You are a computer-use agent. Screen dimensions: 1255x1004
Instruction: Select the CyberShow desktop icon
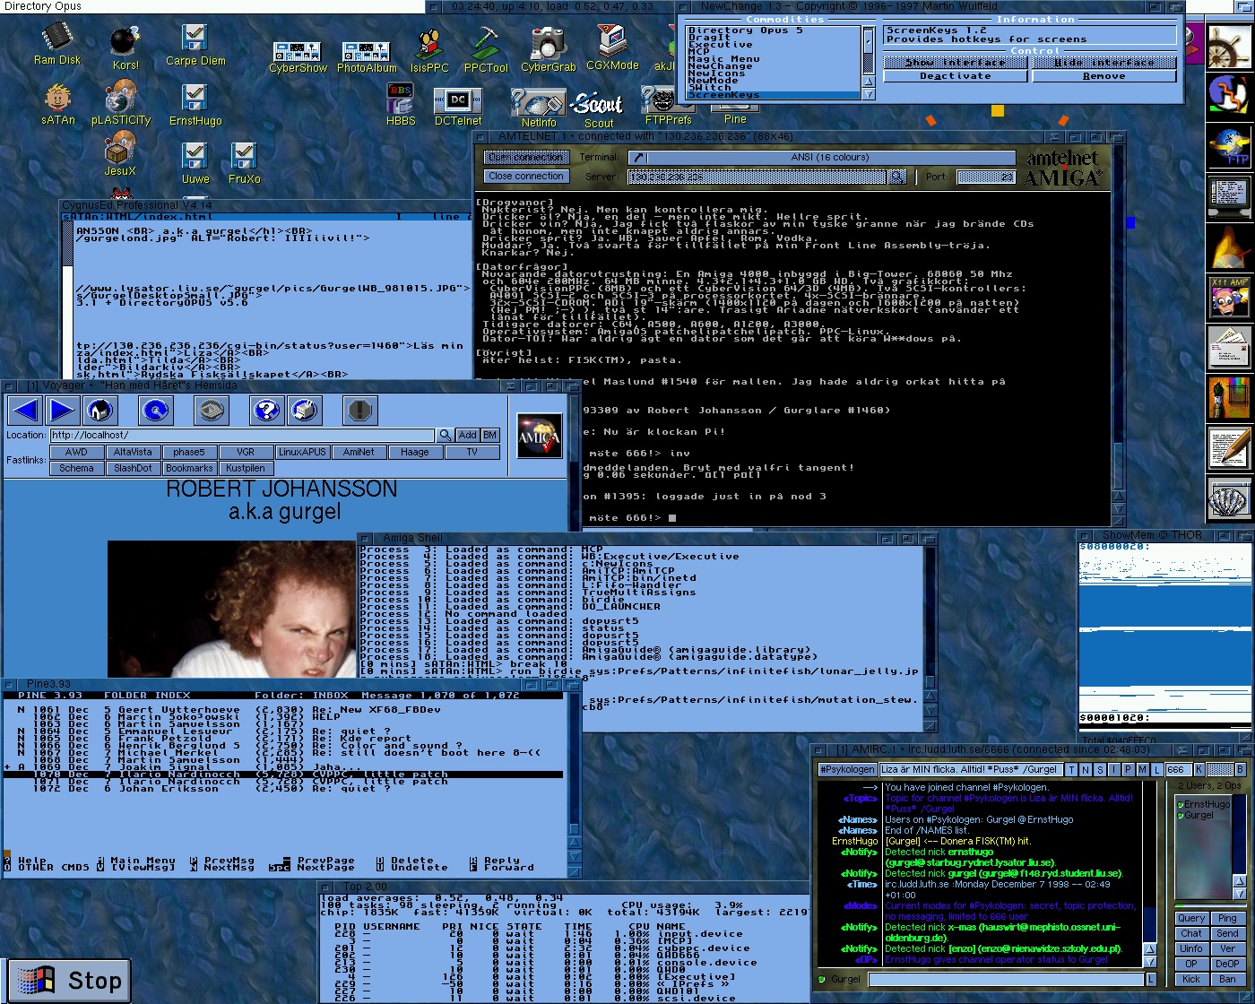(298, 57)
